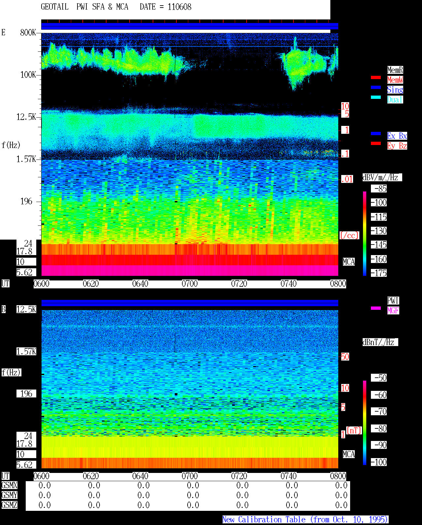
Task: Click the GSMX row label
Action: coord(9,485)
